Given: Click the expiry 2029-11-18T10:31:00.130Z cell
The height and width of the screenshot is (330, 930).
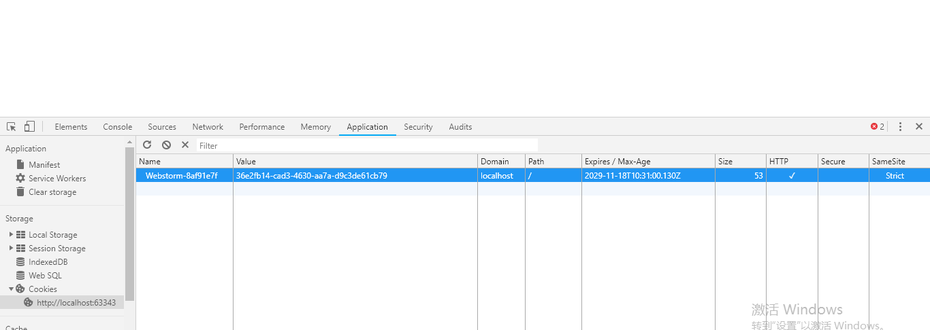Looking at the screenshot, I should (648, 175).
